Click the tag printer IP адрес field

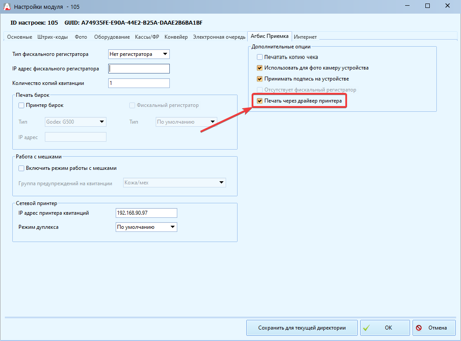point(76,137)
